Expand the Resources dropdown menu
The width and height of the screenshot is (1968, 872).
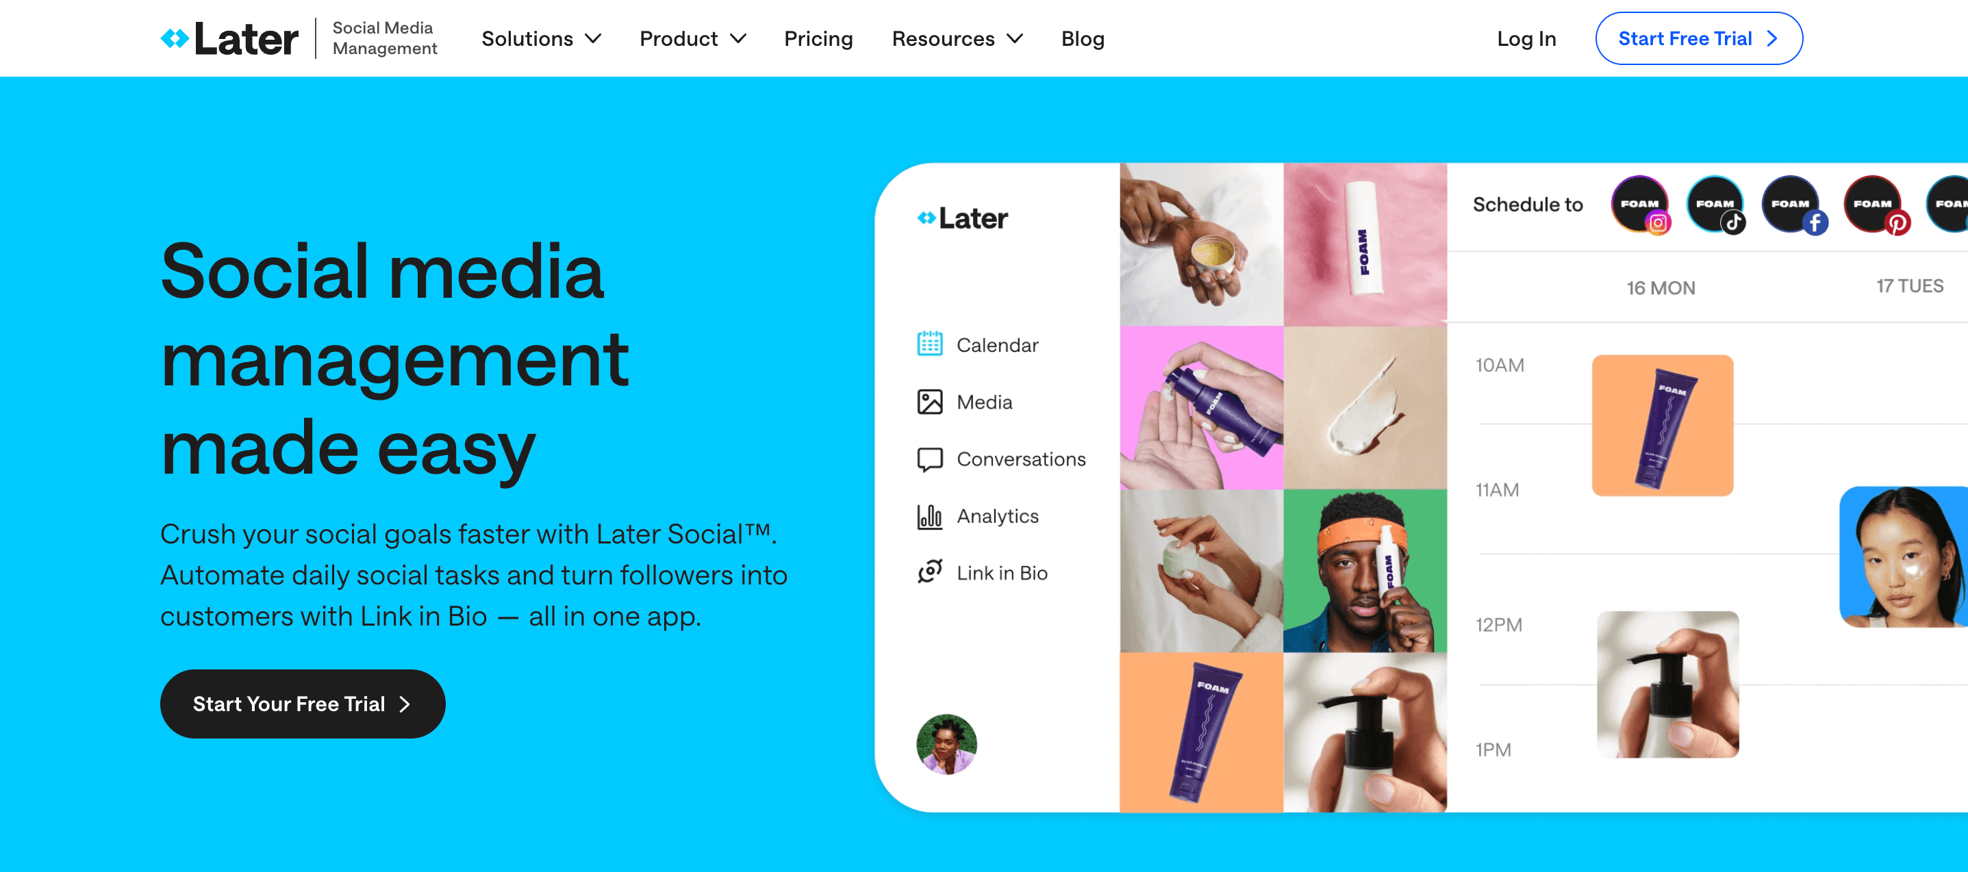[x=958, y=38]
